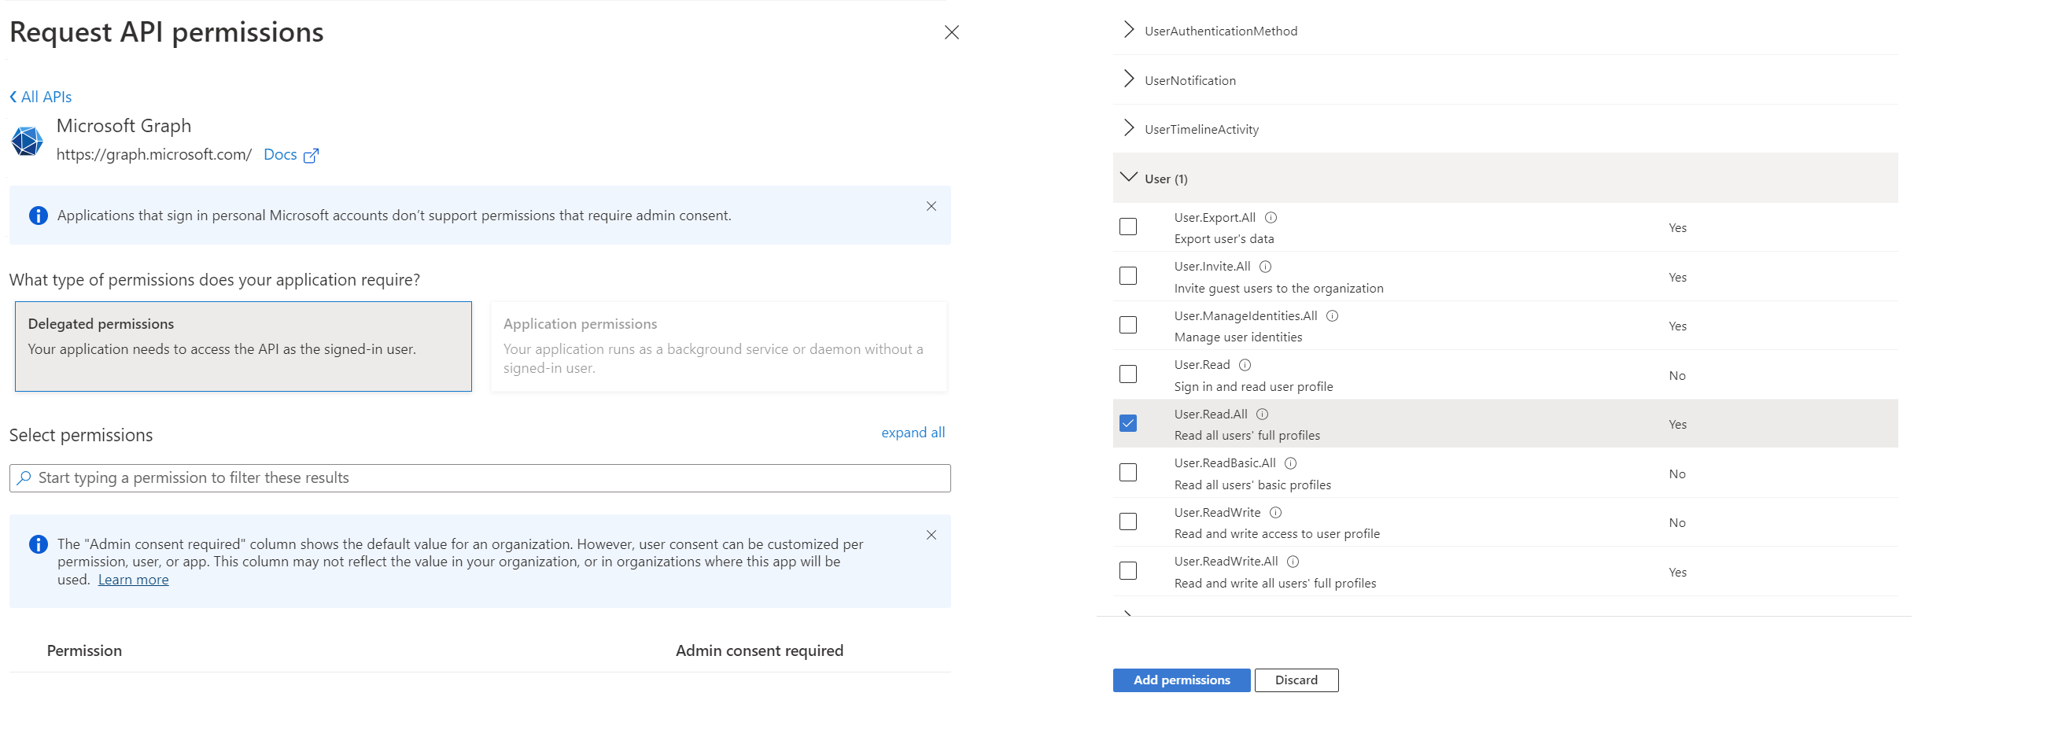
Task: Click the Microsoft Graph logo icon
Action: [x=27, y=141]
